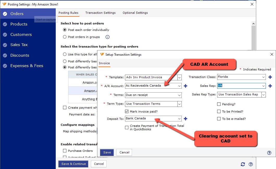This screenshot has width=276, height=169.
Task: Add new A/R Account with plus icon
Action: point(186,86)
